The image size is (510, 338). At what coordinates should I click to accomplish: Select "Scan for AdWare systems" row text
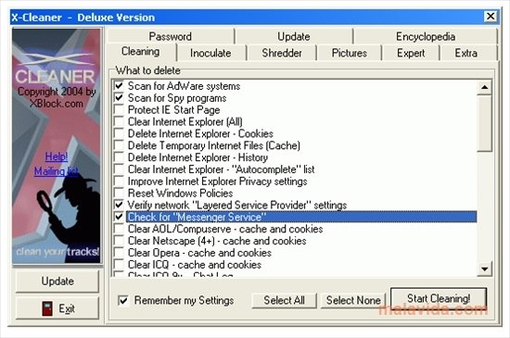[x=185, y=86]
